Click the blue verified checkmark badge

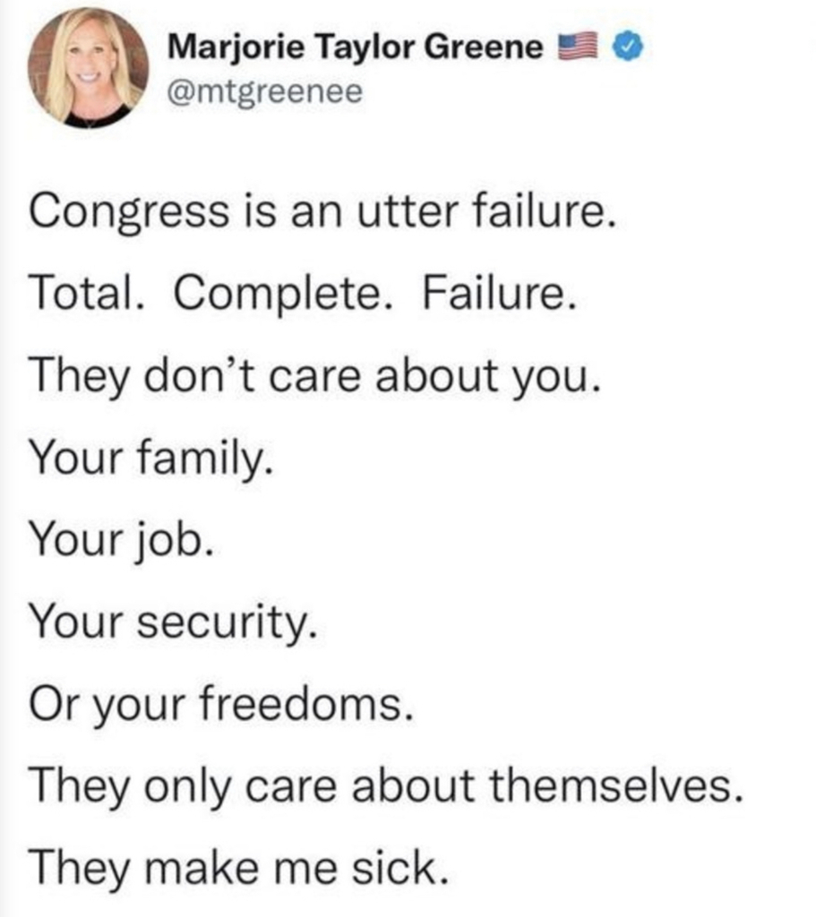(x=625, y=47)
